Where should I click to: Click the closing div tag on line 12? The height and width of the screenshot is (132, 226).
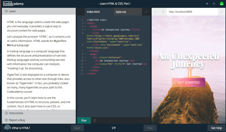tap(96, 67)
